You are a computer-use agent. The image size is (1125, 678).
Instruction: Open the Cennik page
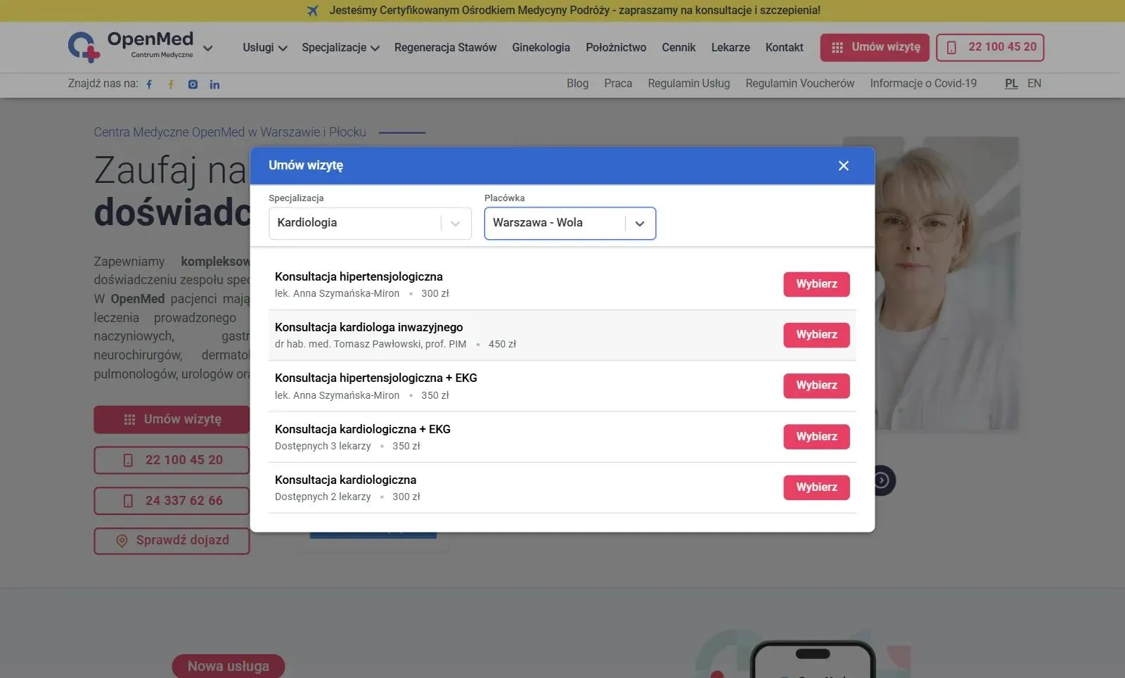[x=679, y=47]
